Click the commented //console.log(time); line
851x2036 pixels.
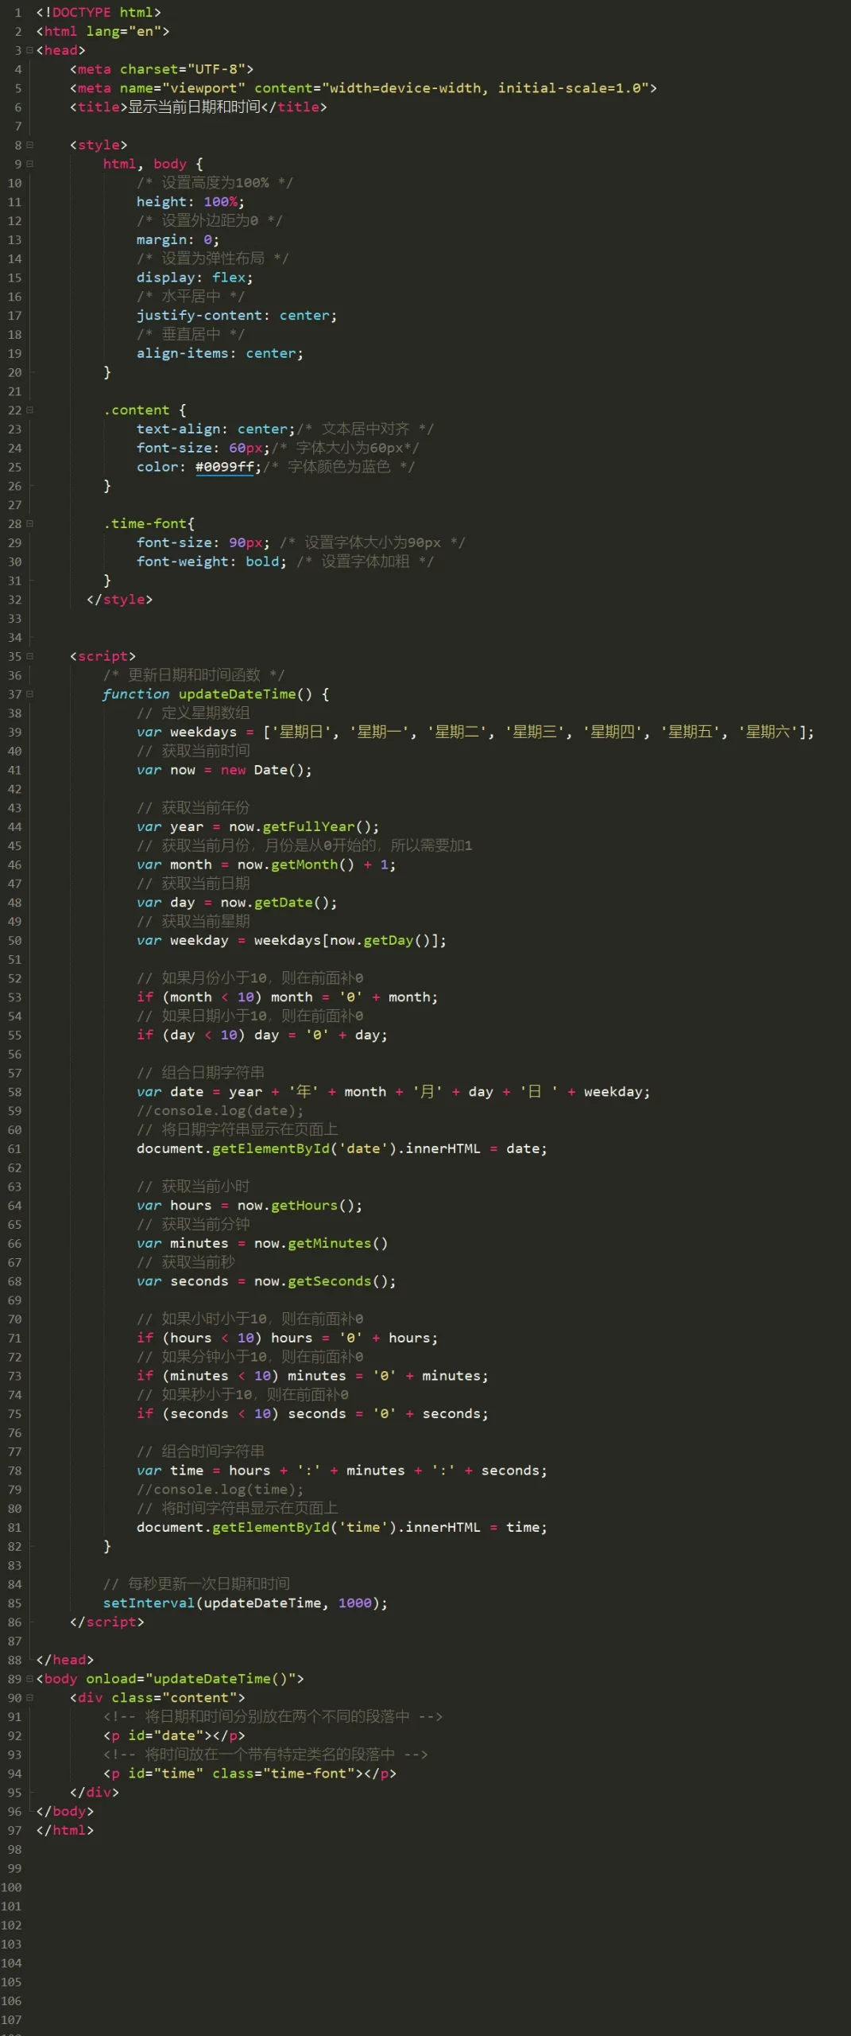coord(220,1490)
